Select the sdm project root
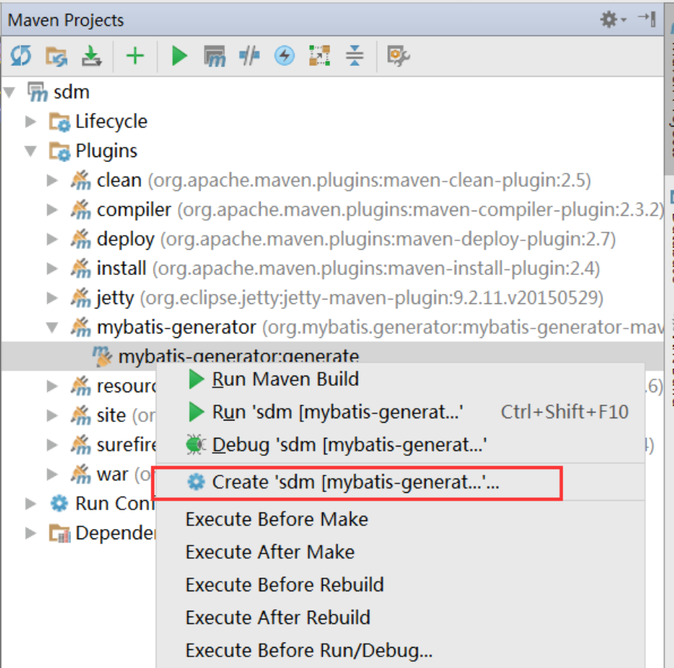Image resolution: width=674 pixels, height=668 pixels. pyautogui.click(x=72, y=92)
